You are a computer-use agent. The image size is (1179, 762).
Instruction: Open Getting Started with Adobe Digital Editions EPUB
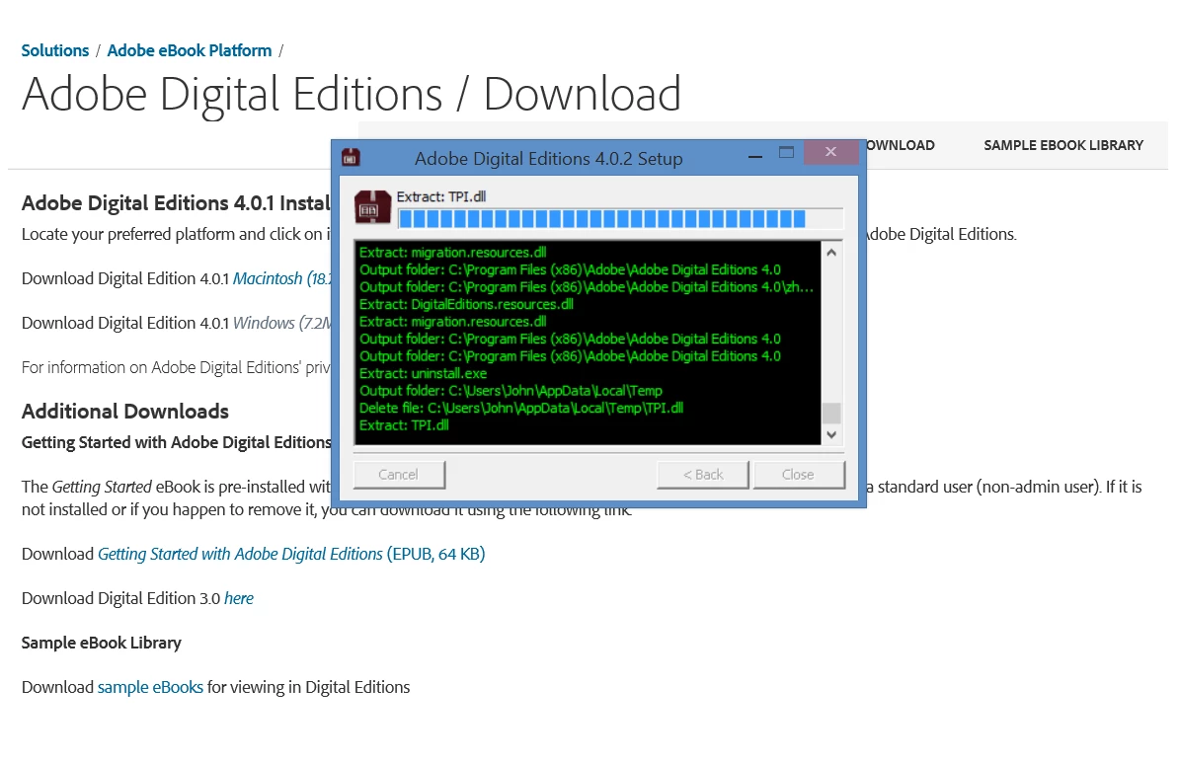click(x=291, y=554)
